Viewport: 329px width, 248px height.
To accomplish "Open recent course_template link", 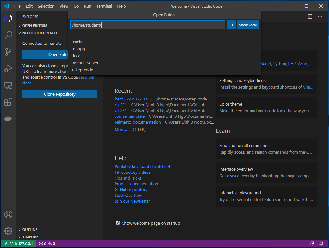I will (x=130, y=116).
